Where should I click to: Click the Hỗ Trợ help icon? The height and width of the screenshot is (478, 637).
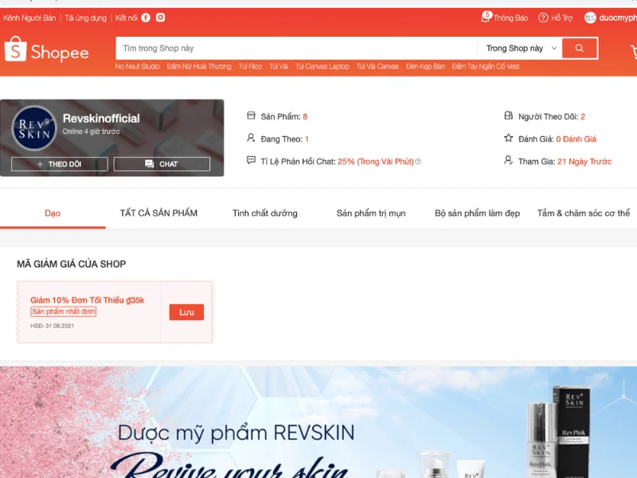tap(545, 17)
